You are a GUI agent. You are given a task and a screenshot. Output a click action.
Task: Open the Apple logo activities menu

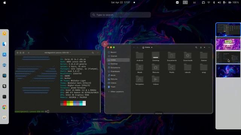tap(5, 3)
